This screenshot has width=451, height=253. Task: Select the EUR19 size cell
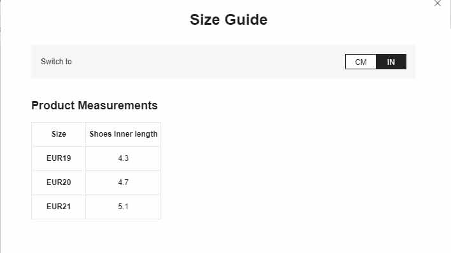[59, 158]
